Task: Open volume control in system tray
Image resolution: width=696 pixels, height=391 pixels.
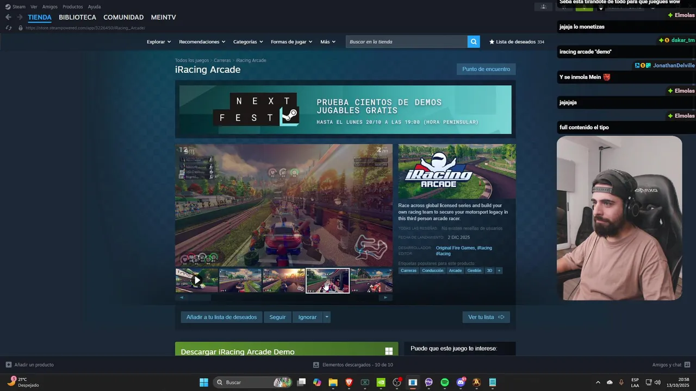Action: click(x=657, y=382)
